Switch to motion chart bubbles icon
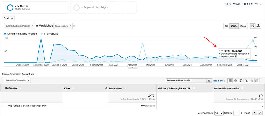The height and width of the screenshot is (116, 265). [258, 26]
